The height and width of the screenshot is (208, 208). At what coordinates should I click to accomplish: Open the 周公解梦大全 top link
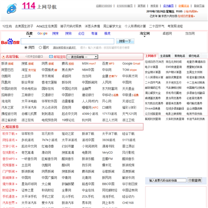[x=112, y=26]
